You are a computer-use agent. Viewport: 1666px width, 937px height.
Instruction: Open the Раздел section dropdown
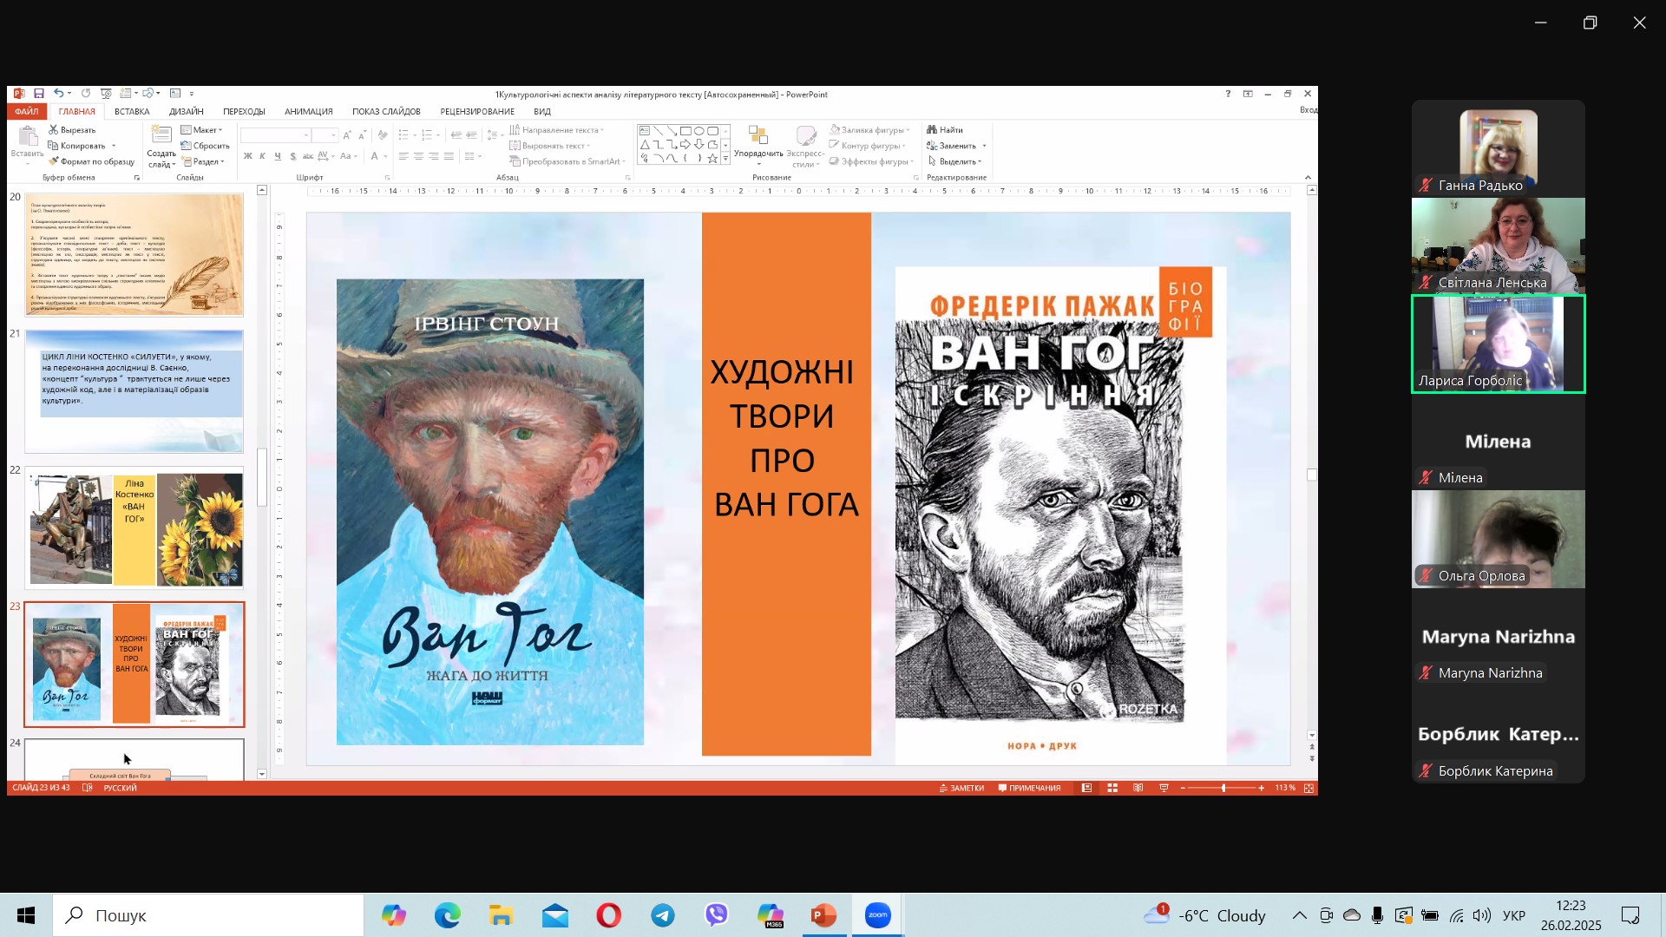(202, 161)
